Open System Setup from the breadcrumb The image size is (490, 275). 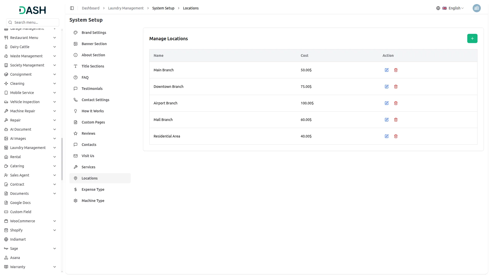[x=163, y=8]
